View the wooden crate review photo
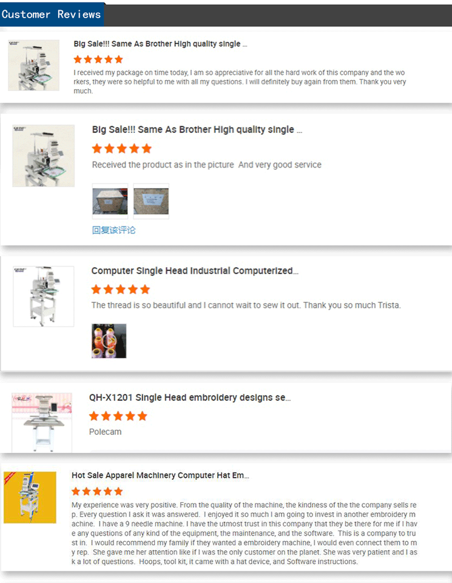The image size is (452, 583). pyautogui.click(x=110, y=201)
